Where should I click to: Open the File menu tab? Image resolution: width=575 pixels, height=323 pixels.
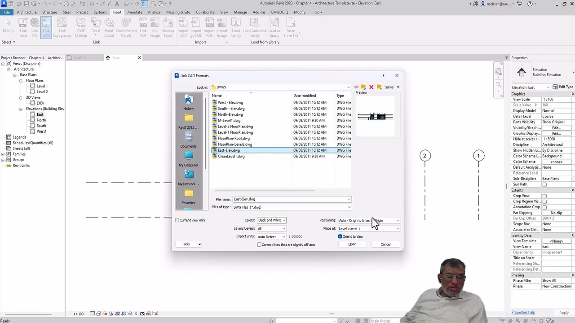[x=7, y=12]
